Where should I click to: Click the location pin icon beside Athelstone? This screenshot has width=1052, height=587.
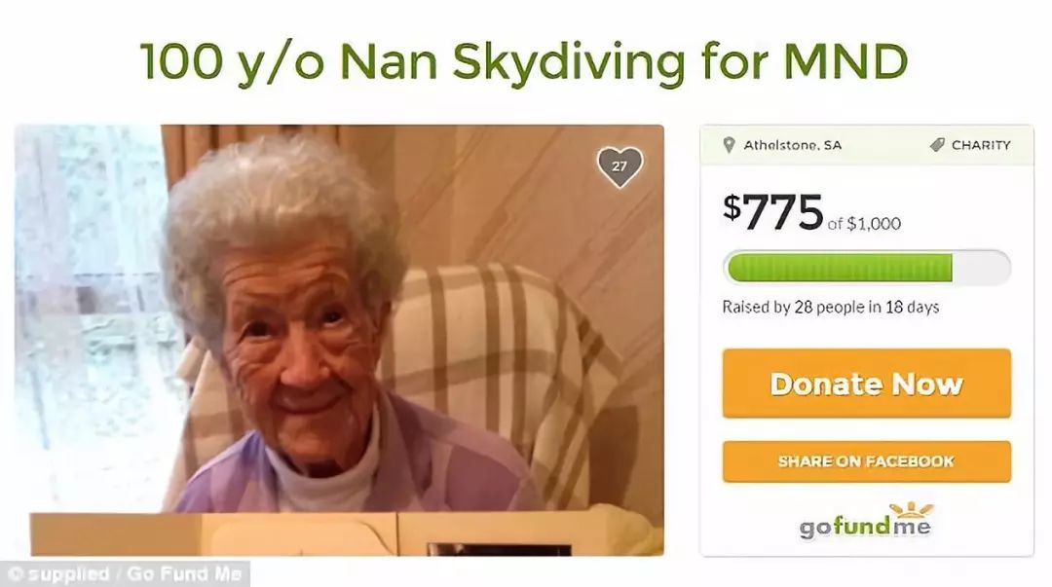[730, 145]
